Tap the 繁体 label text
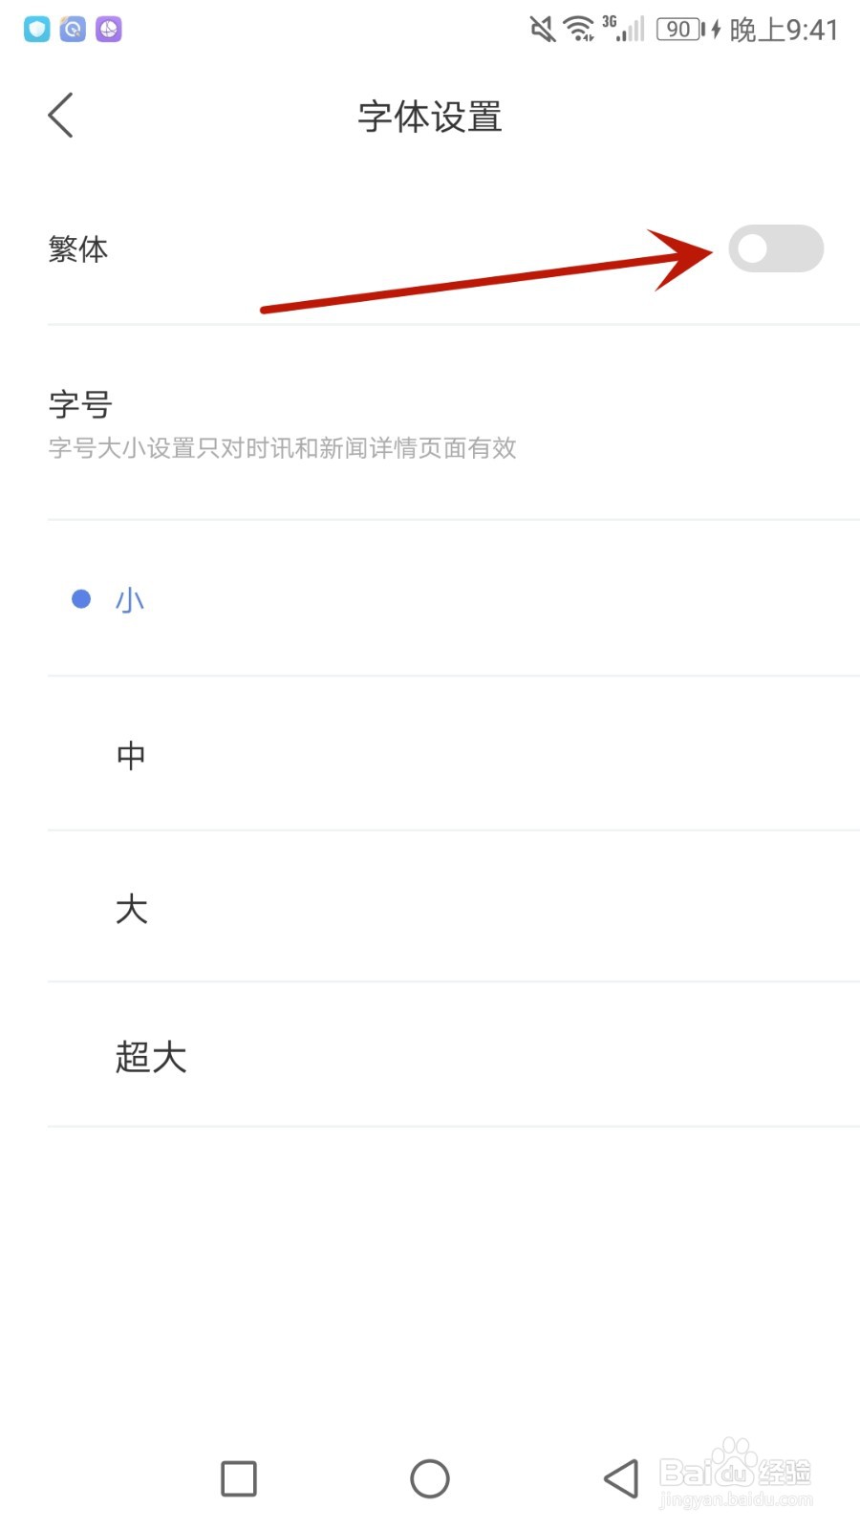This screenshot has height=1529, width=860. (78, 249)
